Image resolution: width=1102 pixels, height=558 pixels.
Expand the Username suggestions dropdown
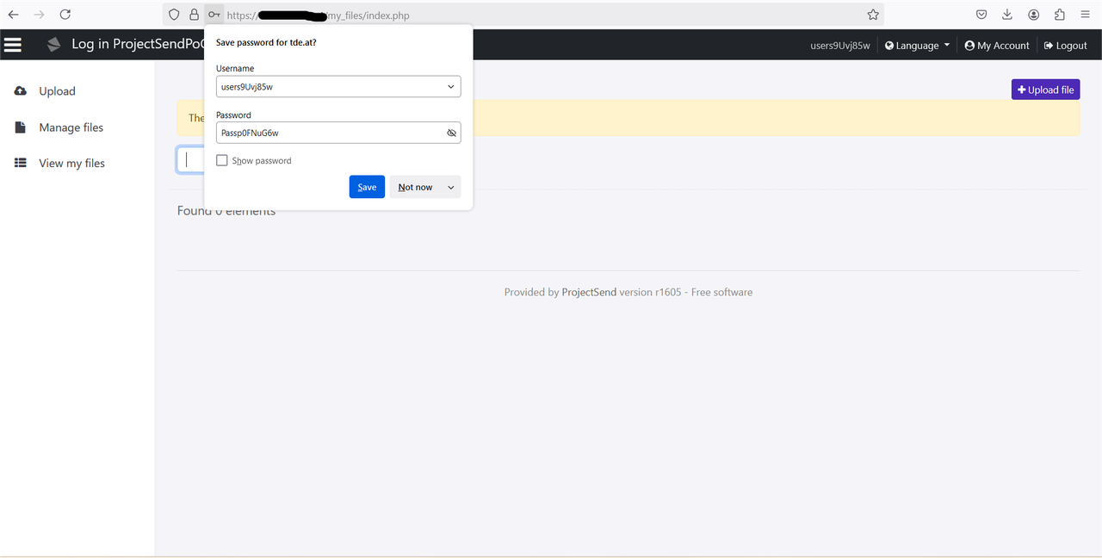451,86
